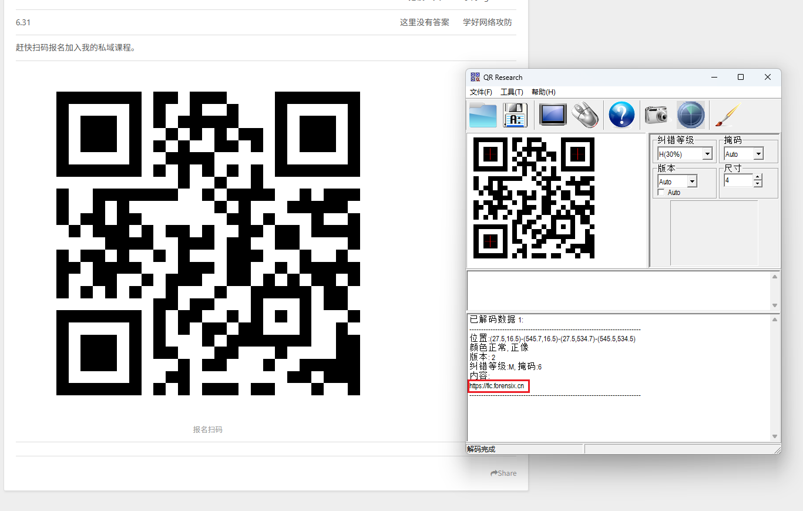Open a QR image file
Screen dimensions: 803x511
point(483,115)
